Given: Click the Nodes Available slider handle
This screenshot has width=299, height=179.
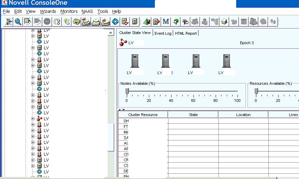Looking at the screenshot, I should pos(127,91).
